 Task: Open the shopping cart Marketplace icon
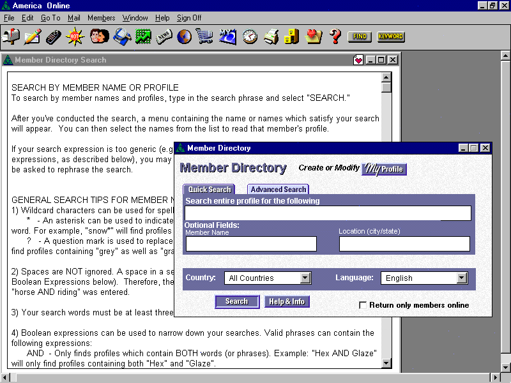[204, 36]
